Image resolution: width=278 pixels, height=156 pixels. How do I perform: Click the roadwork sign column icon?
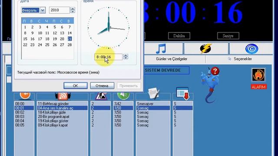(101, 96)
